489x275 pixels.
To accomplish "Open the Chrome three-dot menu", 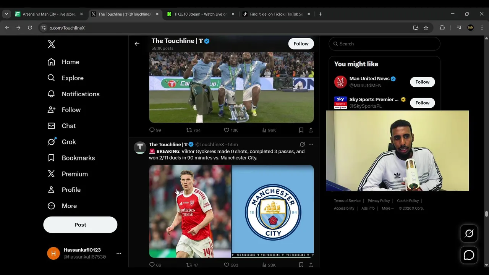I will [x=482, y=28].
